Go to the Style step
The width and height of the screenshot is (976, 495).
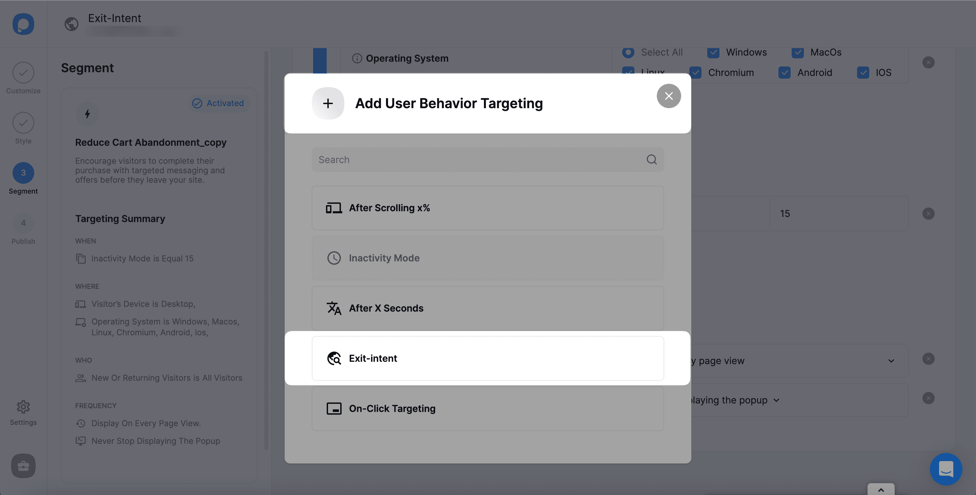click(x=23, y=128)
